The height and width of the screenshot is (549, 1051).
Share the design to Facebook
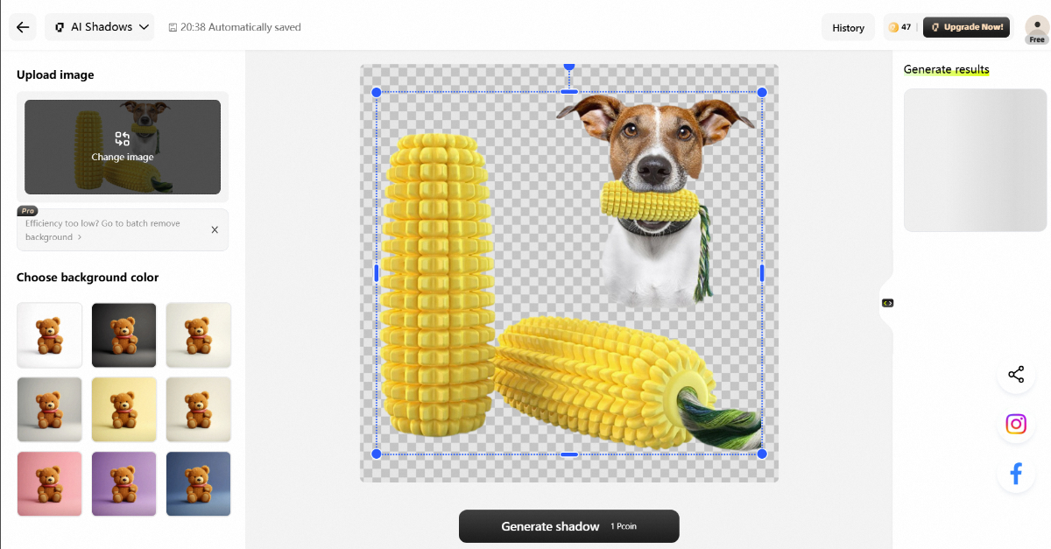click(x=1016, y=473)
